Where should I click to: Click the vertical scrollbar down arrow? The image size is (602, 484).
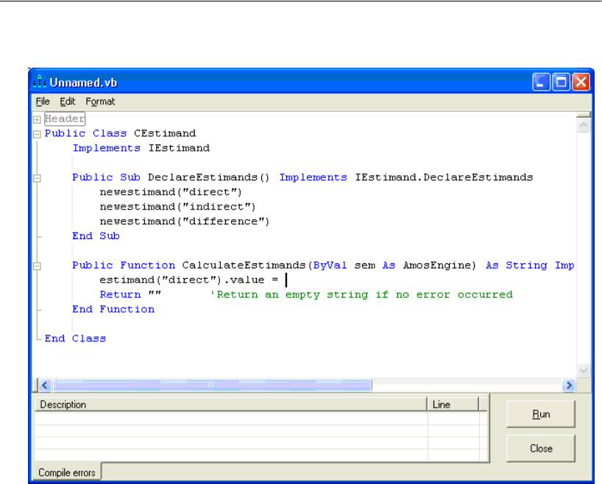584,371
